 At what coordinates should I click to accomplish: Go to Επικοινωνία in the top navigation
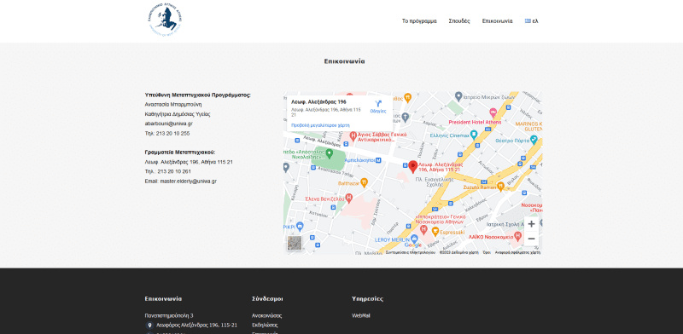tap(497, 20)
